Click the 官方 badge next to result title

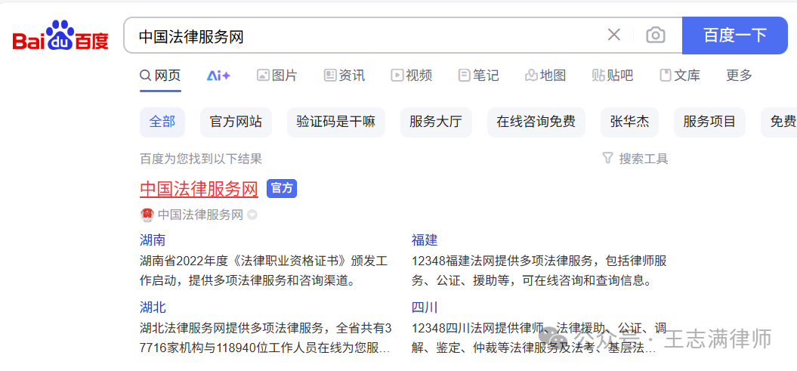(x=282, y=189)
